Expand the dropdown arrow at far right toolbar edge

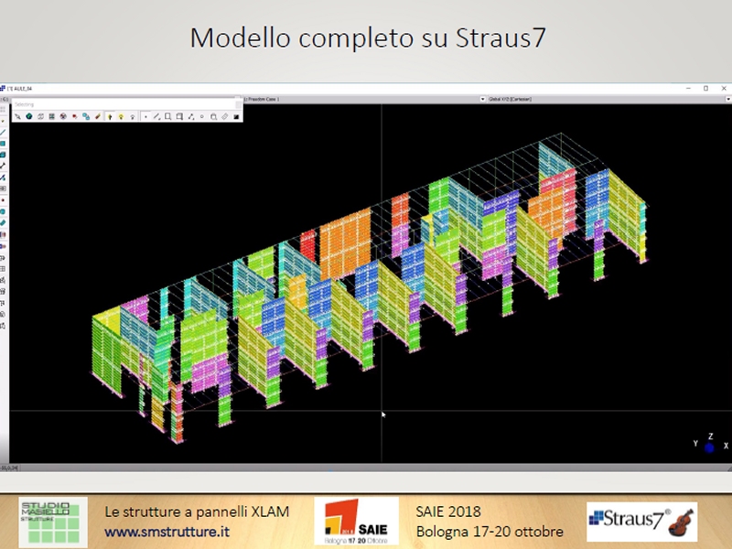click(726, 99)
